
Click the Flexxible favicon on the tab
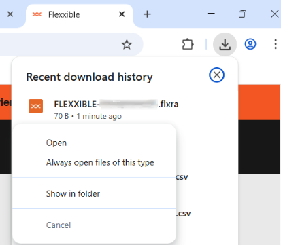coord(37,14)
